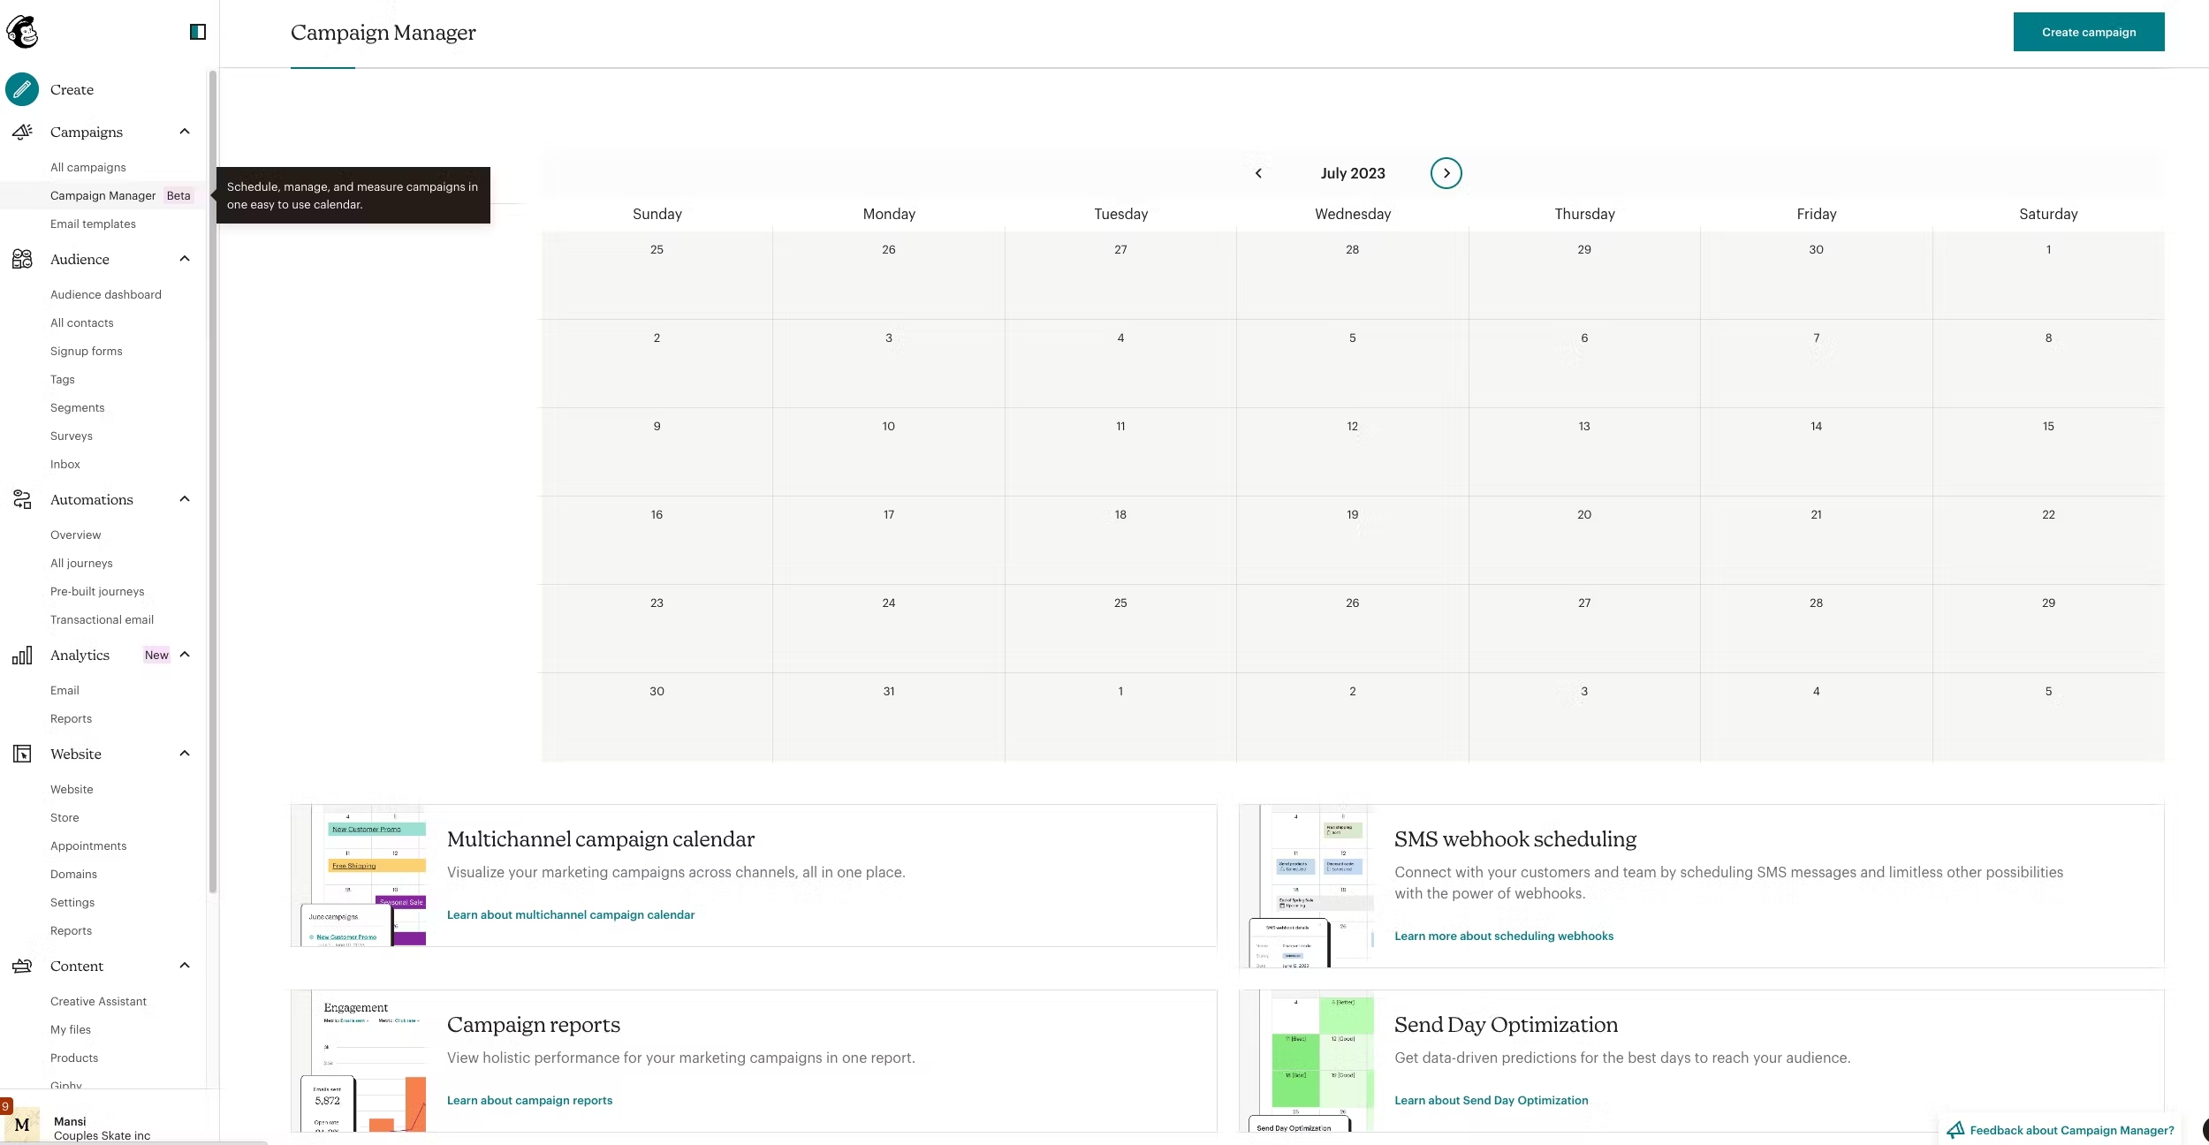Click the Automations journey icon
This screenshot has height=1145, width=2209.
(22, 499)
